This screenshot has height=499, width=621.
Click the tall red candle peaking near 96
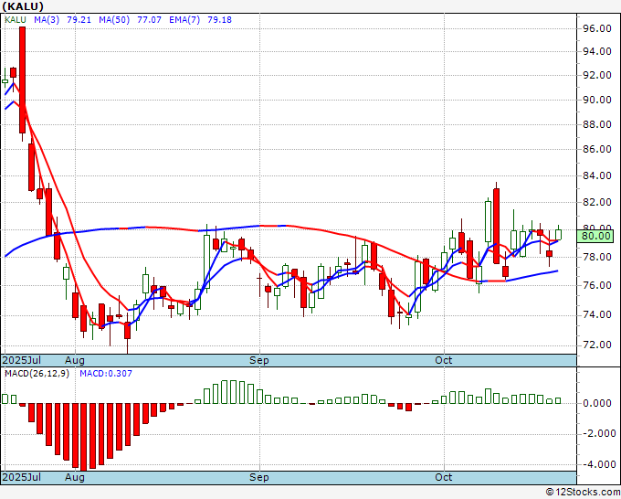point(23,80)
